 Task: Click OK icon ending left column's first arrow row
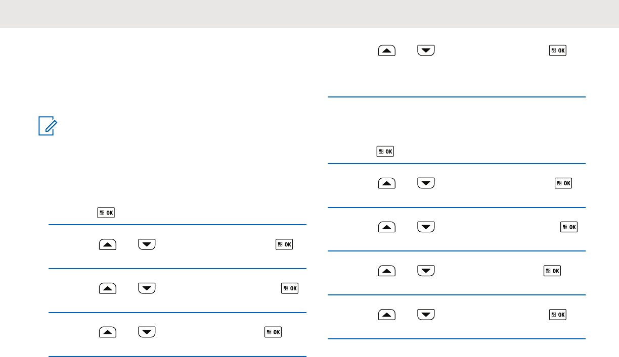(284, 245)
